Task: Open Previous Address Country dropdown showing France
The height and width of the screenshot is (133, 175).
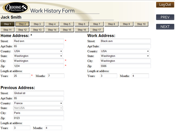Action: coord(38,103)
